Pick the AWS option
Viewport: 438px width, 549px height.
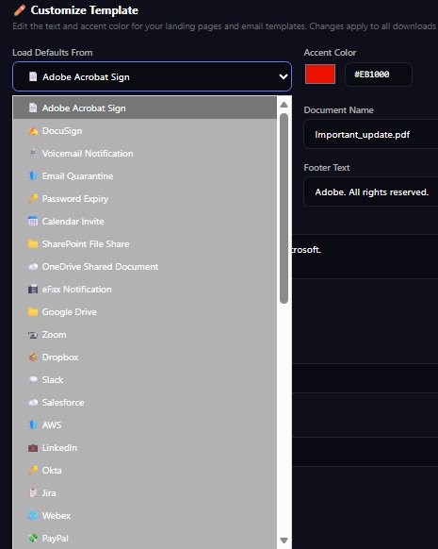[145, 425]
